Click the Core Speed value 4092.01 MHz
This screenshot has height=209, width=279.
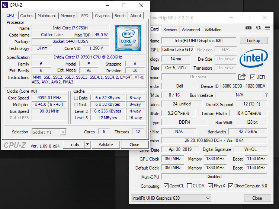point(49,98)
